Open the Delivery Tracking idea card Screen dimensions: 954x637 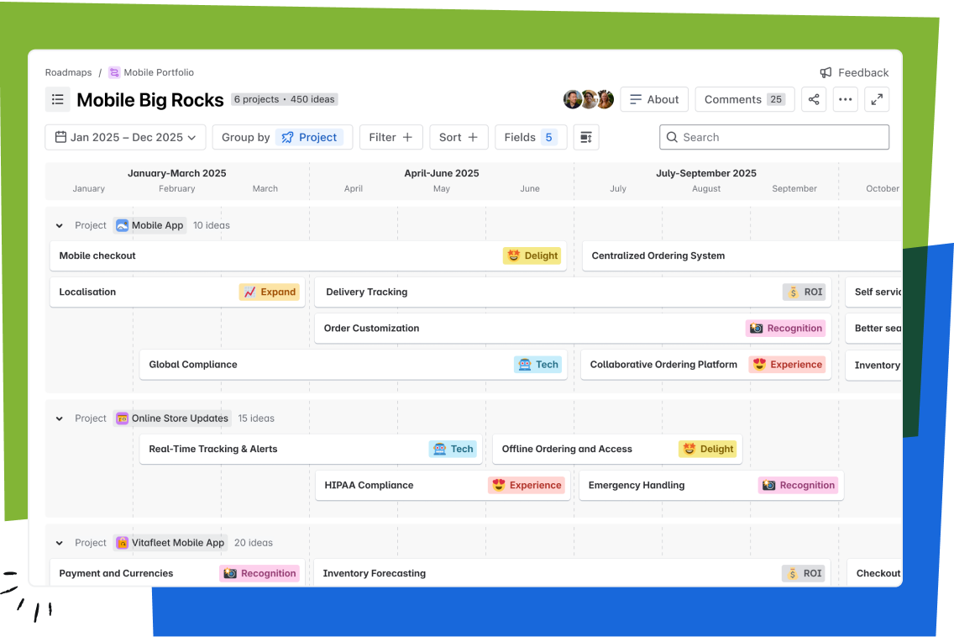point(573,292)
